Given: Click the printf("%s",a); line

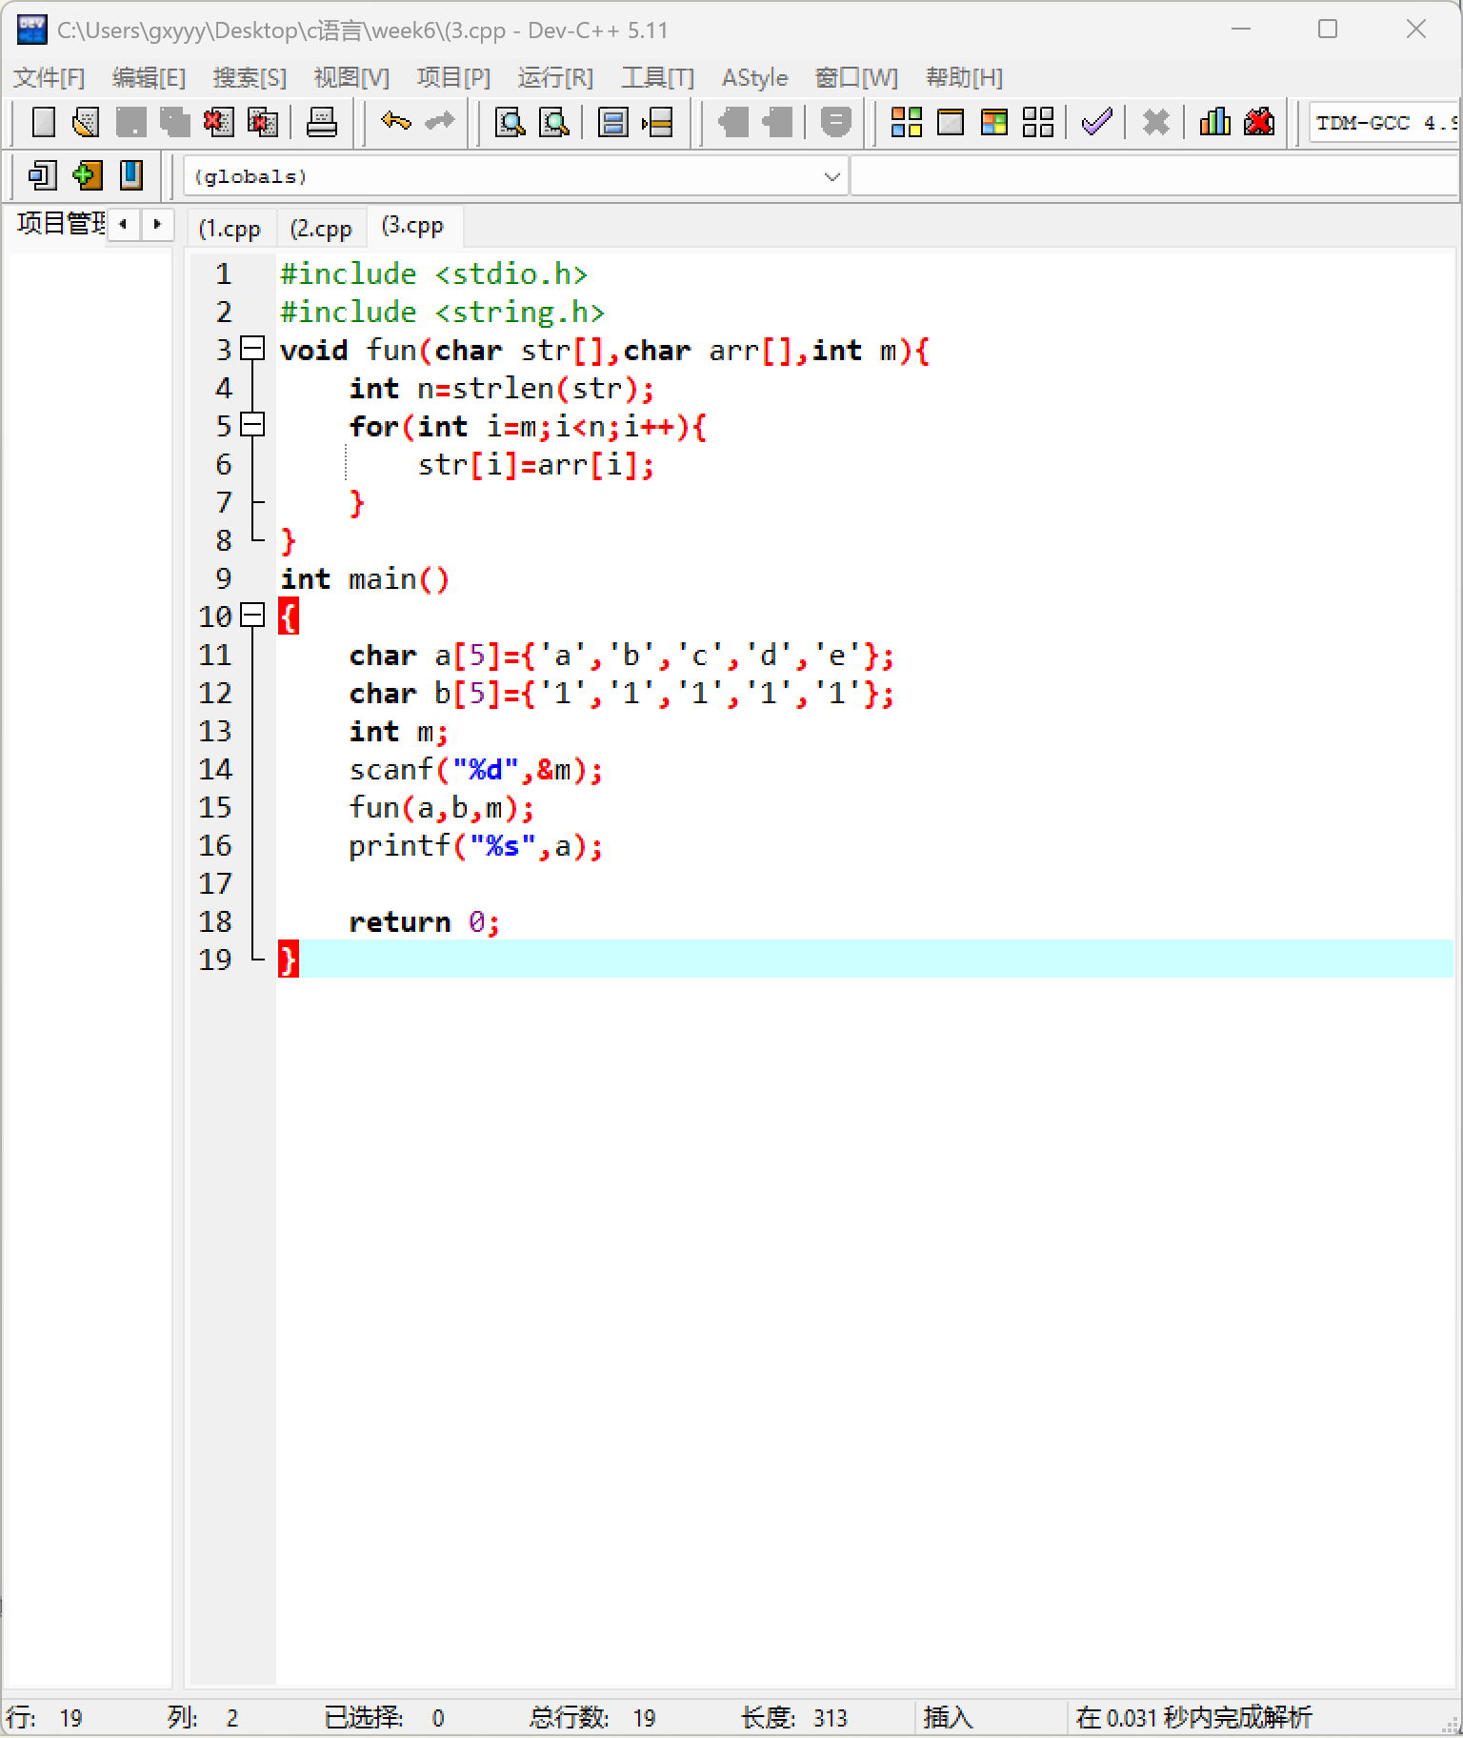Looking at the screenshot, I should pyautogui.click(x=476, y=846).
